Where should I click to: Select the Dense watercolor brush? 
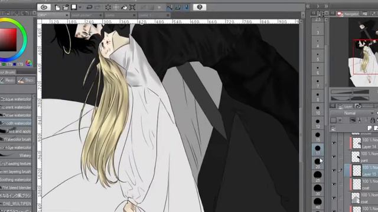(16, 115)
